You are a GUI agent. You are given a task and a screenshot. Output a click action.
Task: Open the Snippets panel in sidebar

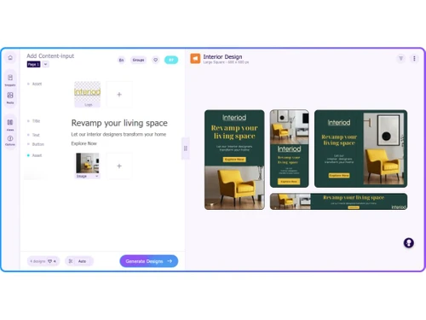10,80
